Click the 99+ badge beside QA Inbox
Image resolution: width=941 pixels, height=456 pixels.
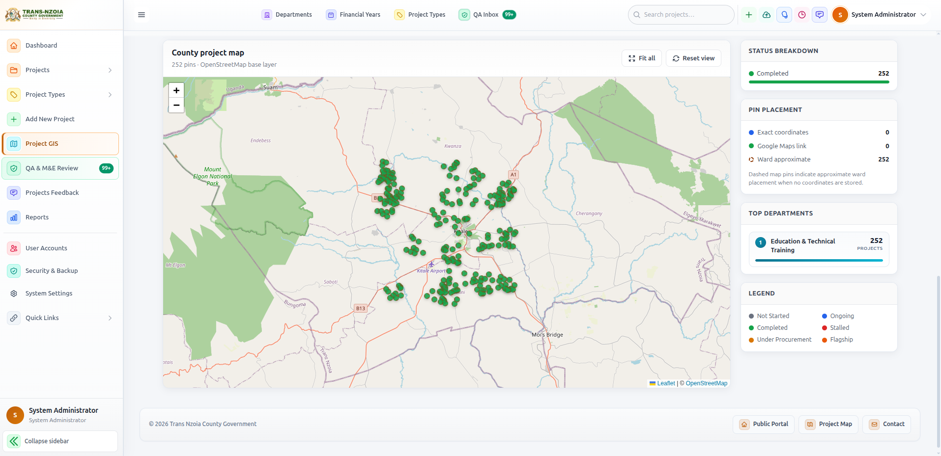(x=509, y=15)
